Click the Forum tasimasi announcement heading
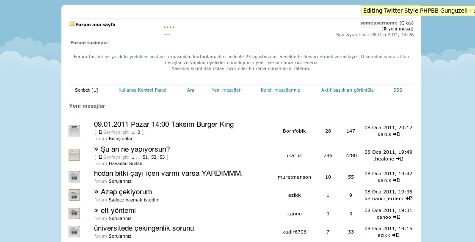This screenshot has height=242, width=475. (x=89, y=43)
